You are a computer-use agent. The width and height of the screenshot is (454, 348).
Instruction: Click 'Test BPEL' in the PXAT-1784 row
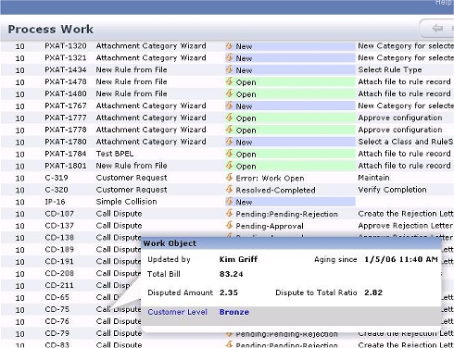tap(115, 154)
